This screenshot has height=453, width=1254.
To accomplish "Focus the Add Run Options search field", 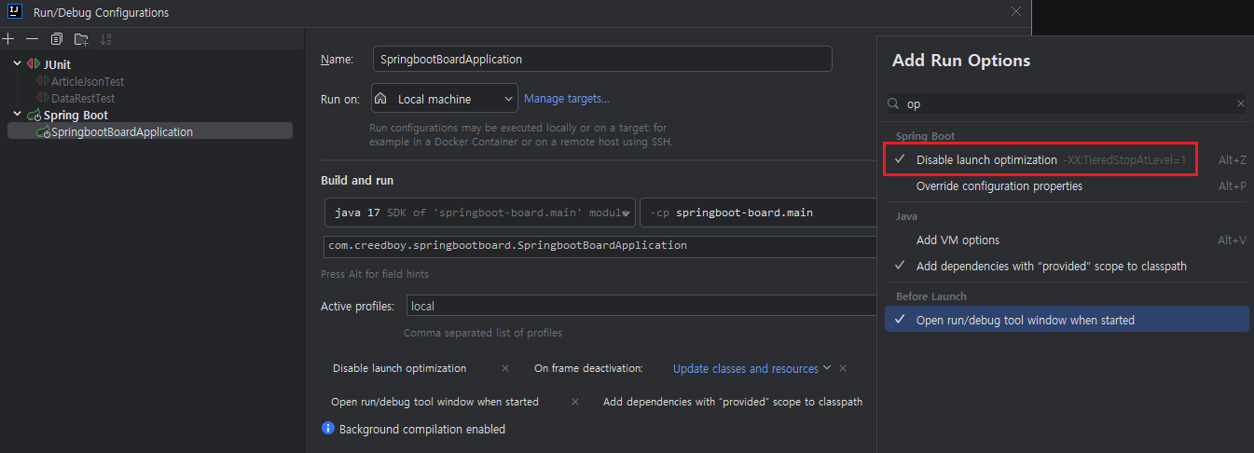I will [1067, 104].
